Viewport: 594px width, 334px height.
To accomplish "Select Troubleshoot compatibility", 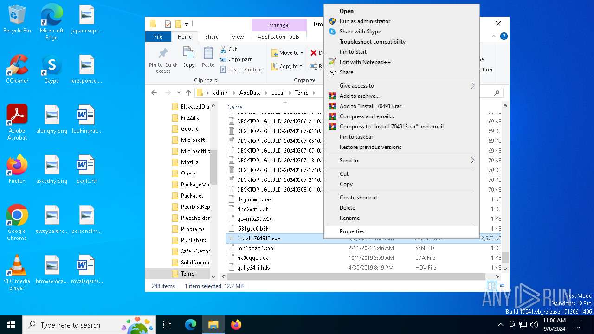I will [x=401, y=41].
